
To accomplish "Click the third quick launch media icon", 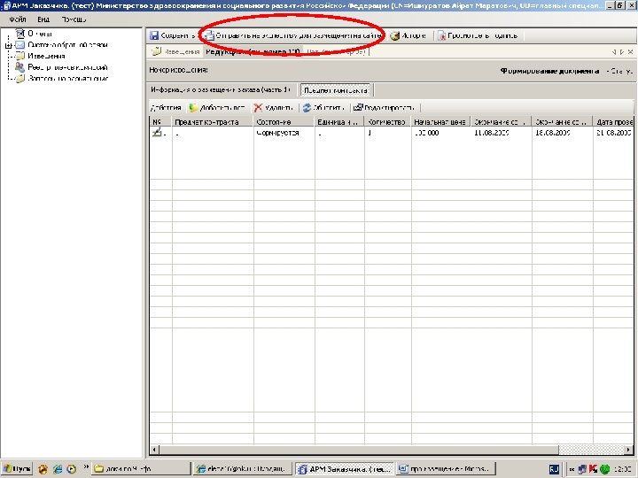I will click(x=72, y=468).
